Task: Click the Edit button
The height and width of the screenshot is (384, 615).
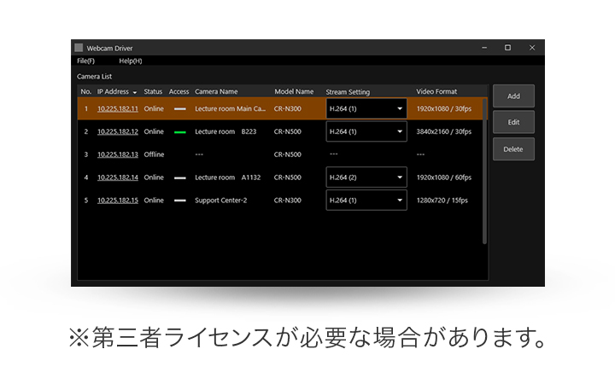Action: click(513, 122)
